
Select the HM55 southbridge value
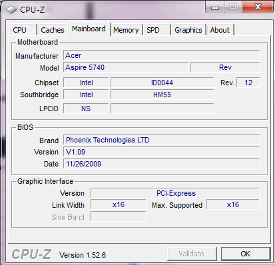[162, 95]
